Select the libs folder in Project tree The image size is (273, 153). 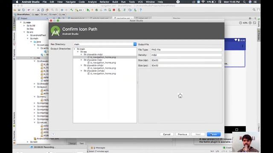tap(30, 29)
